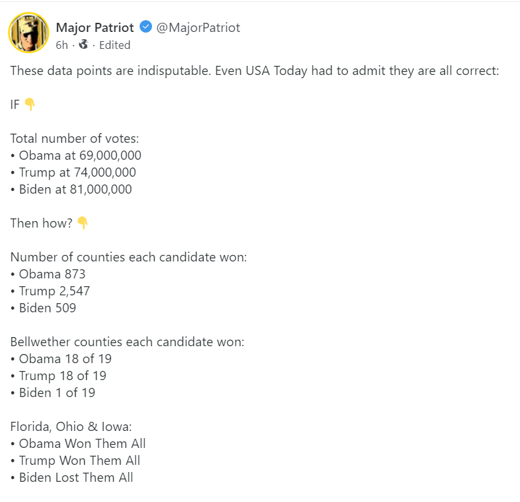Image resolution: width=520 pixels, height=502 pixels.
Task: Click the Biden 509 counties line
Action: click(43, 308)
